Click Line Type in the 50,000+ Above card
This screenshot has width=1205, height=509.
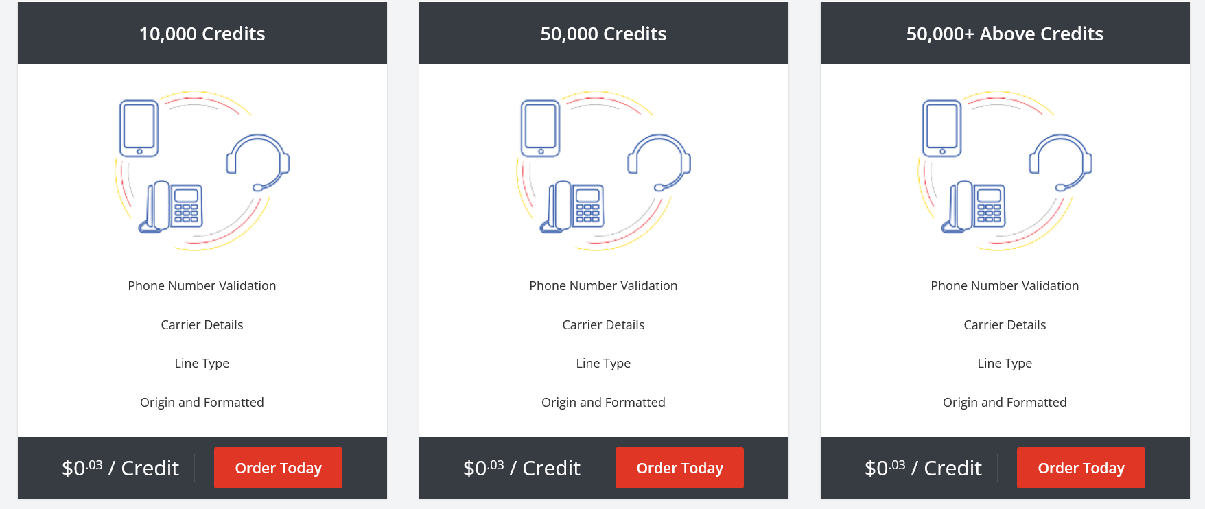click(1004, 363)
